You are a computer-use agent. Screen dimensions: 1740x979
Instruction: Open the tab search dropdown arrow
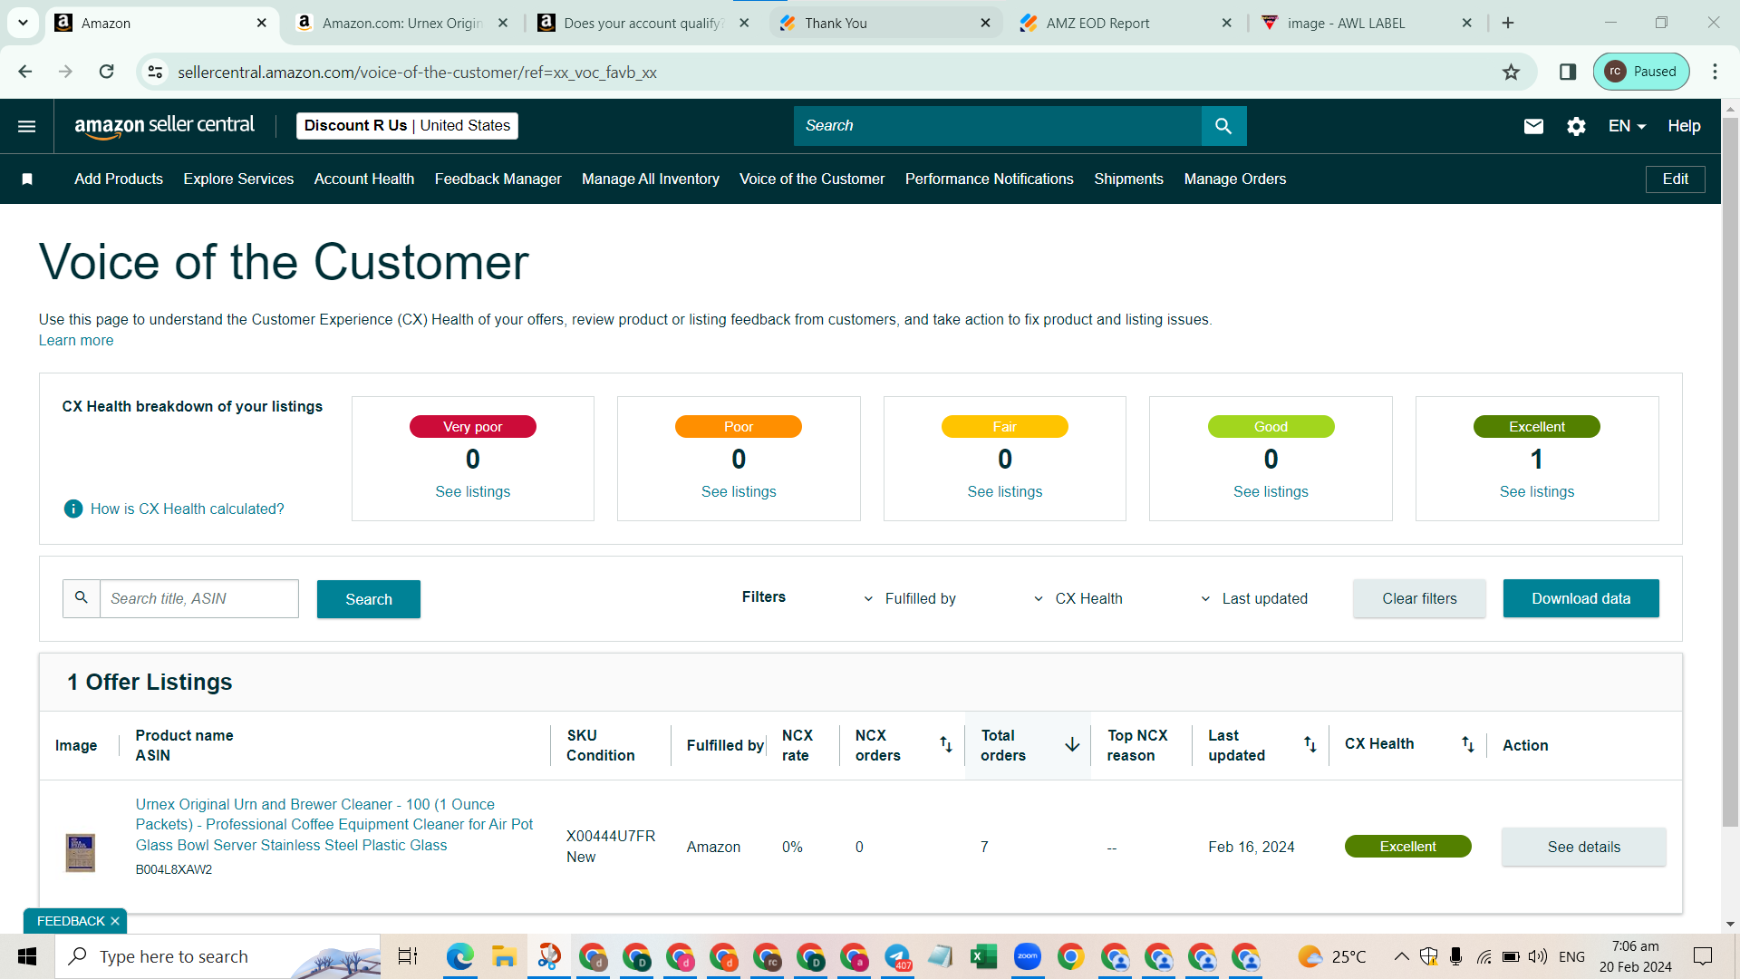coord(23,23)
